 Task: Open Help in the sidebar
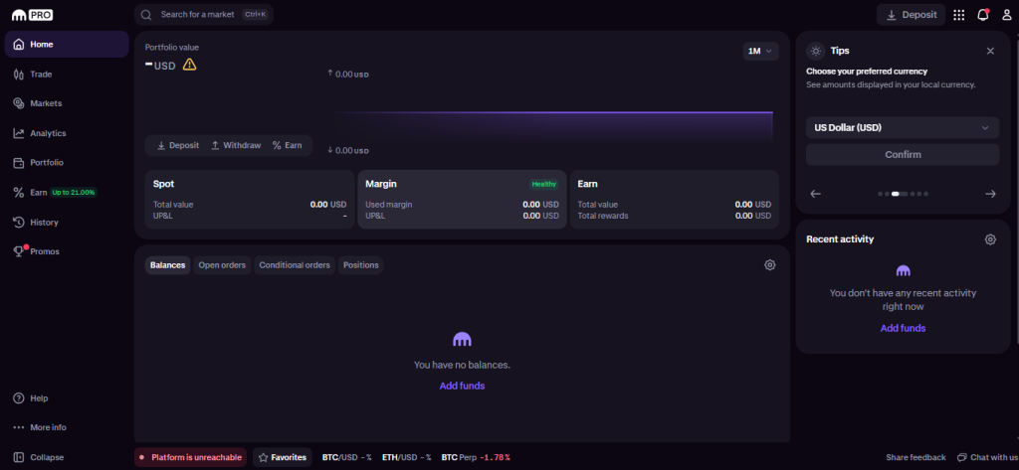[67, 397]
